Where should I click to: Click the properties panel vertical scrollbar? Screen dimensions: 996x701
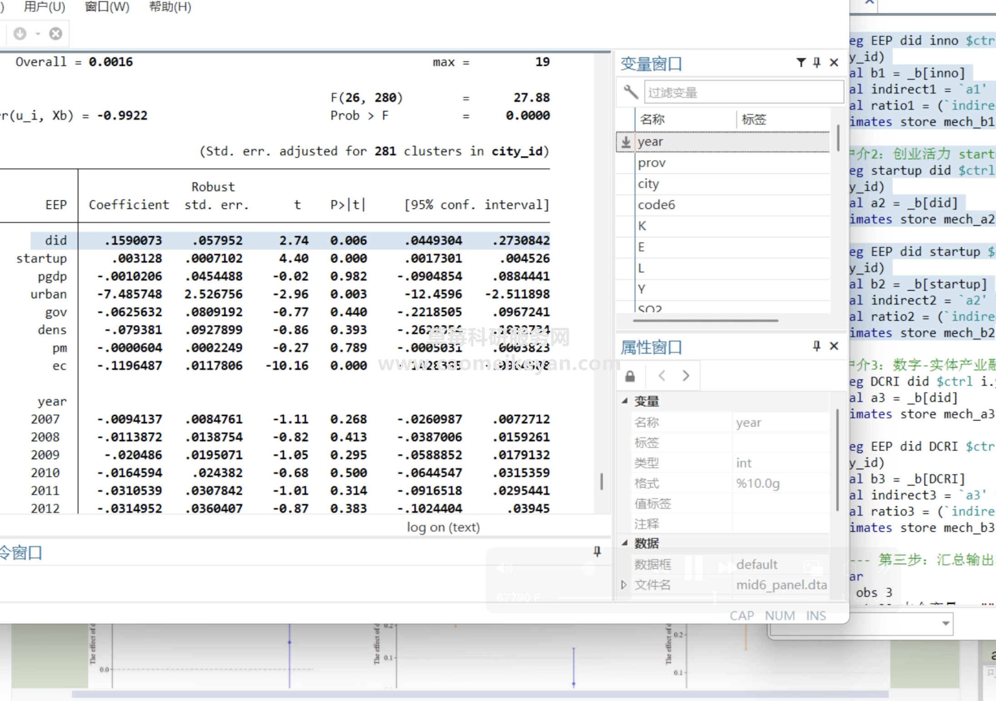(x=837, y=460)
